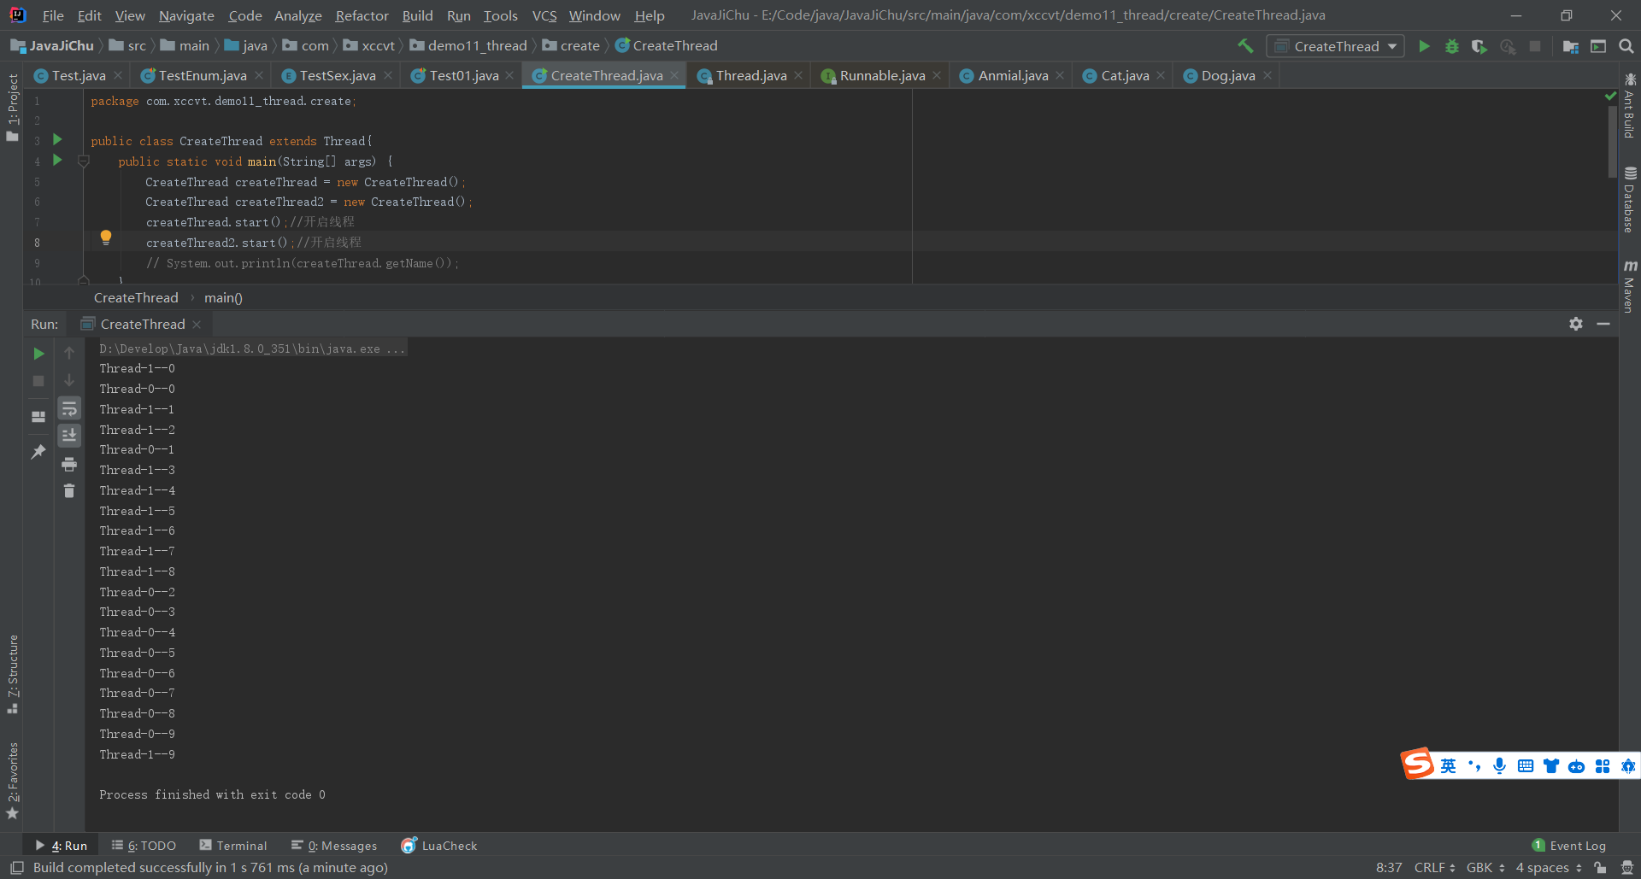Toggle the Project tool window sidebar
Image resolution: width=1641 pixels, height=879 pixels.
point(13,107)
